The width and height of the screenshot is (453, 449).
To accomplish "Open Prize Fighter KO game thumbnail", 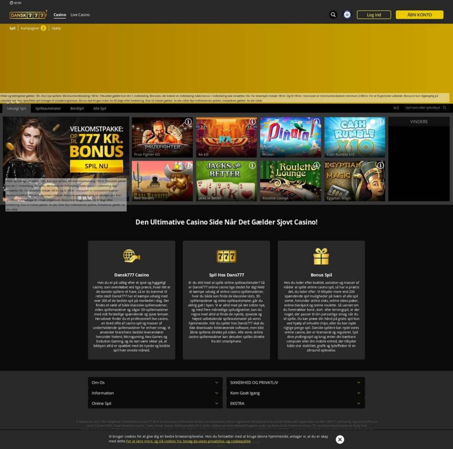I will [162, 137].
